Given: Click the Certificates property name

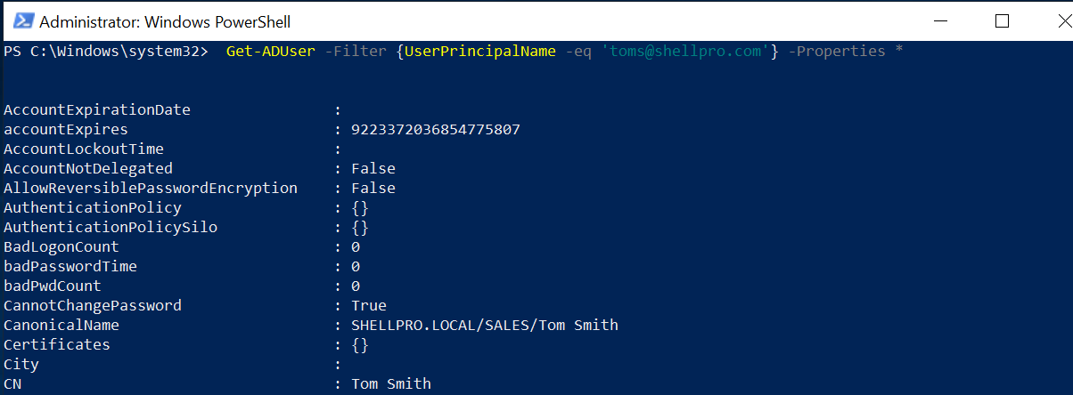Looking at the screenshot, I should (57, 345).
